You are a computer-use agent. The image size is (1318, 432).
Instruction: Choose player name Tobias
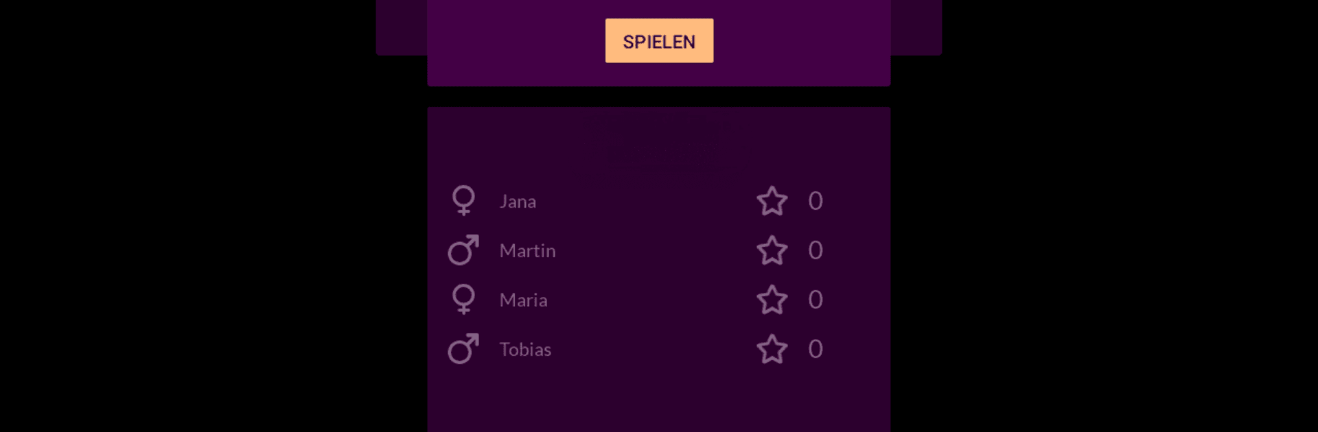(x=526, y=350)
